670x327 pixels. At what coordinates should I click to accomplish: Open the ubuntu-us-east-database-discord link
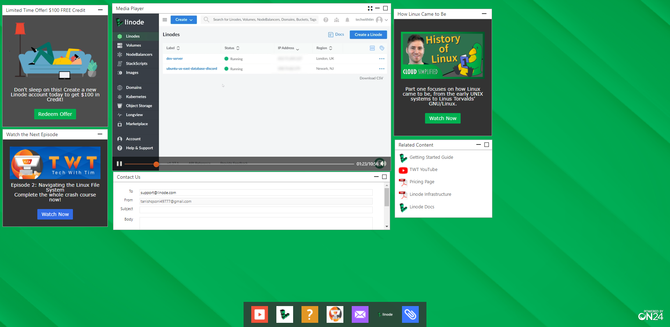(192, 69)
